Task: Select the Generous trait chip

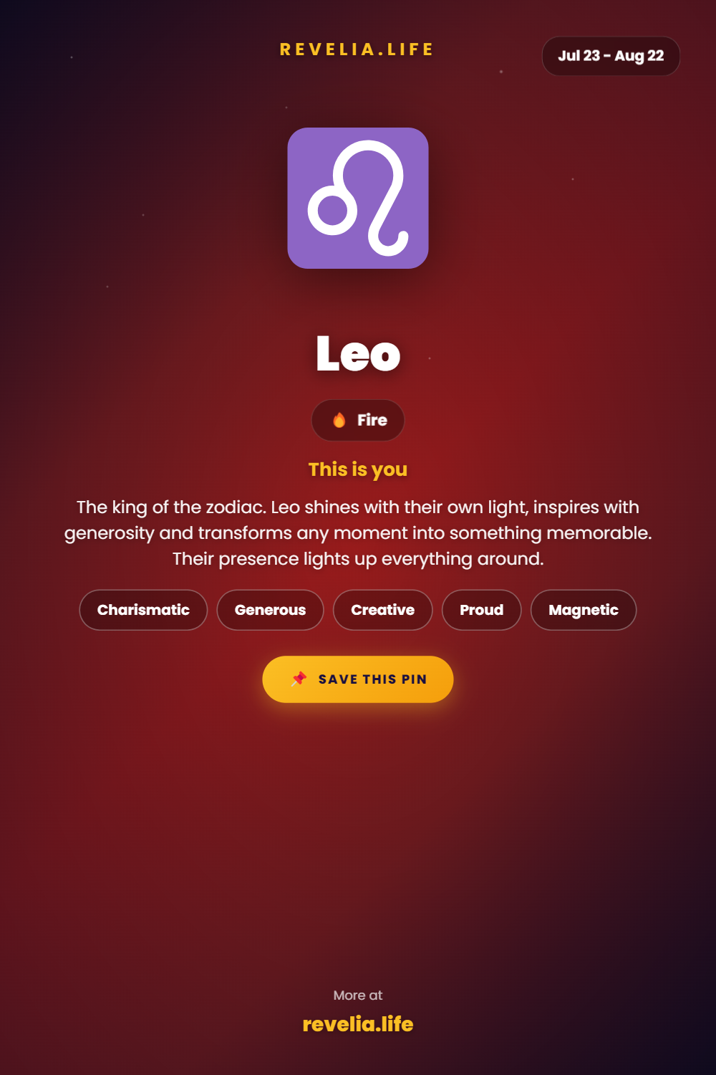Action: pyautogui.click(x=270, y=610)
